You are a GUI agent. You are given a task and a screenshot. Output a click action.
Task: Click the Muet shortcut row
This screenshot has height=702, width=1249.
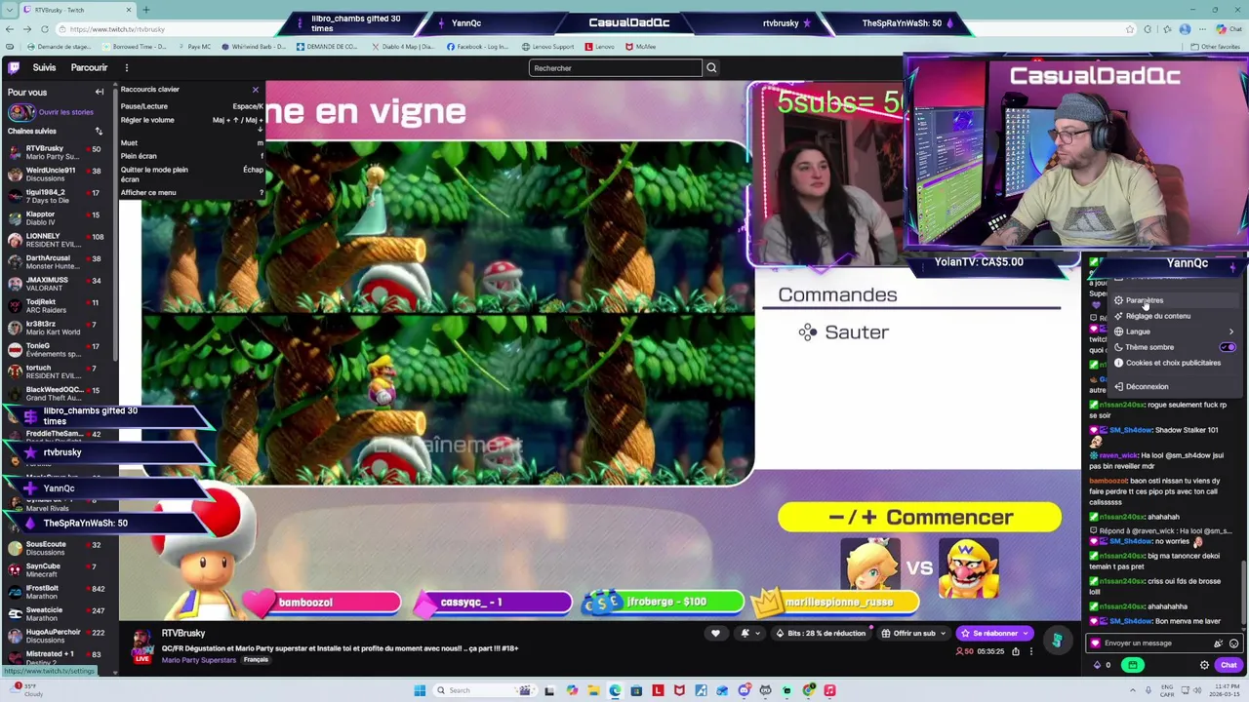[191, 143]
